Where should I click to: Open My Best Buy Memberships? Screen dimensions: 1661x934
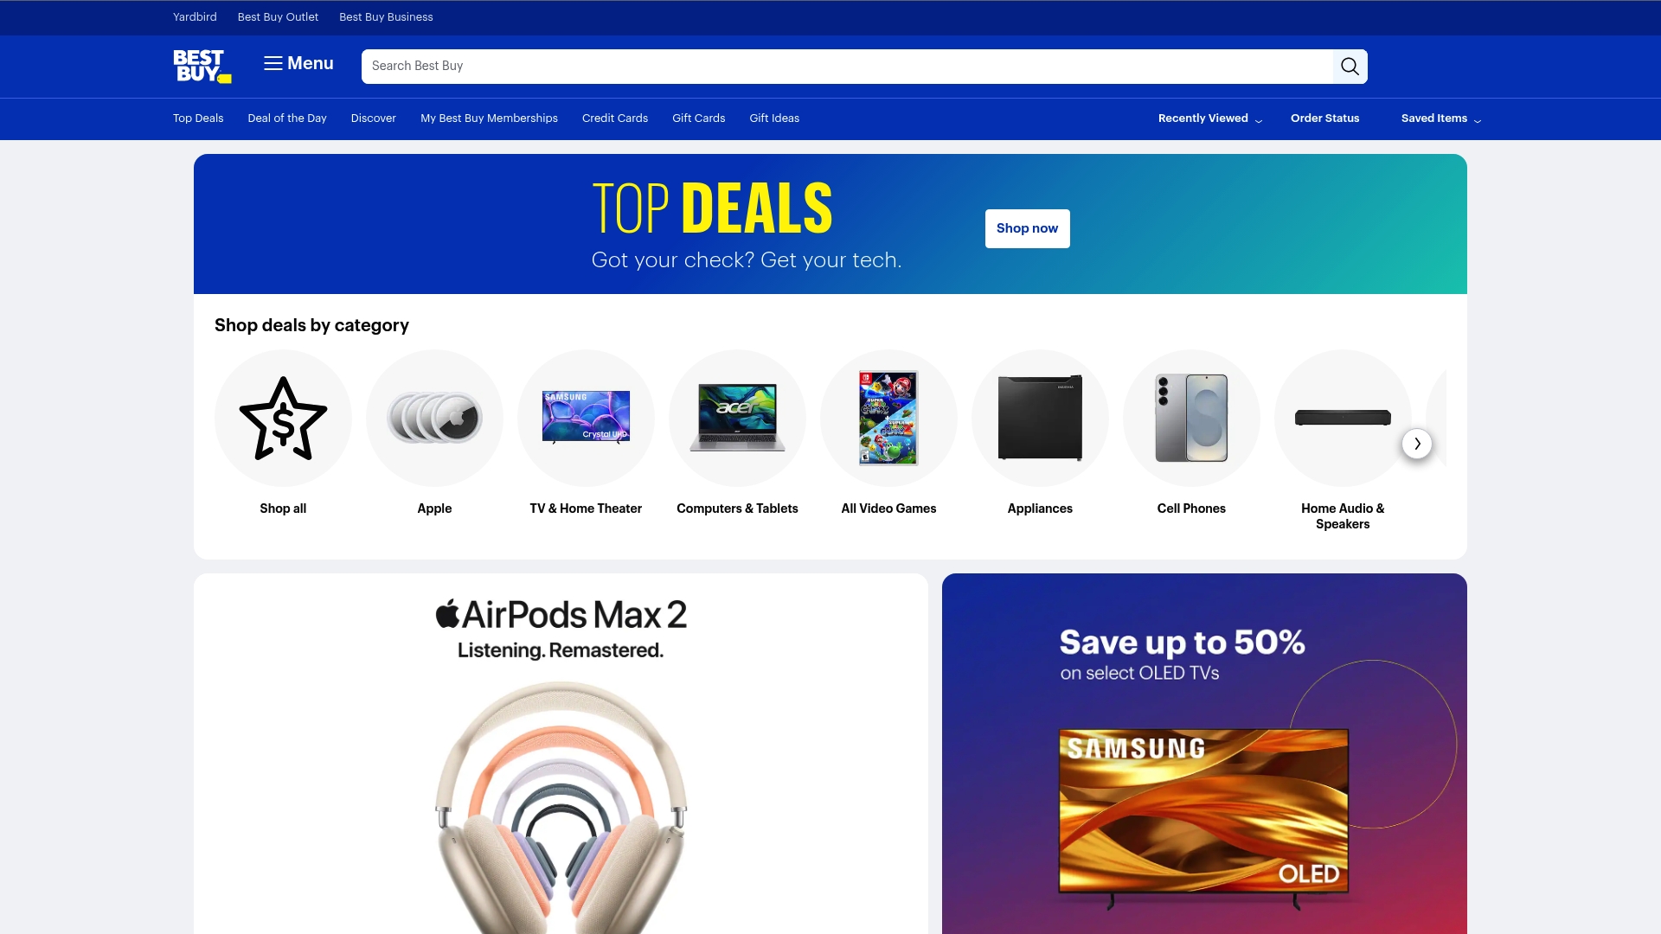(489, 118)
